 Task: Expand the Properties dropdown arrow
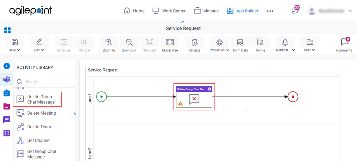(x=227, y=50)
